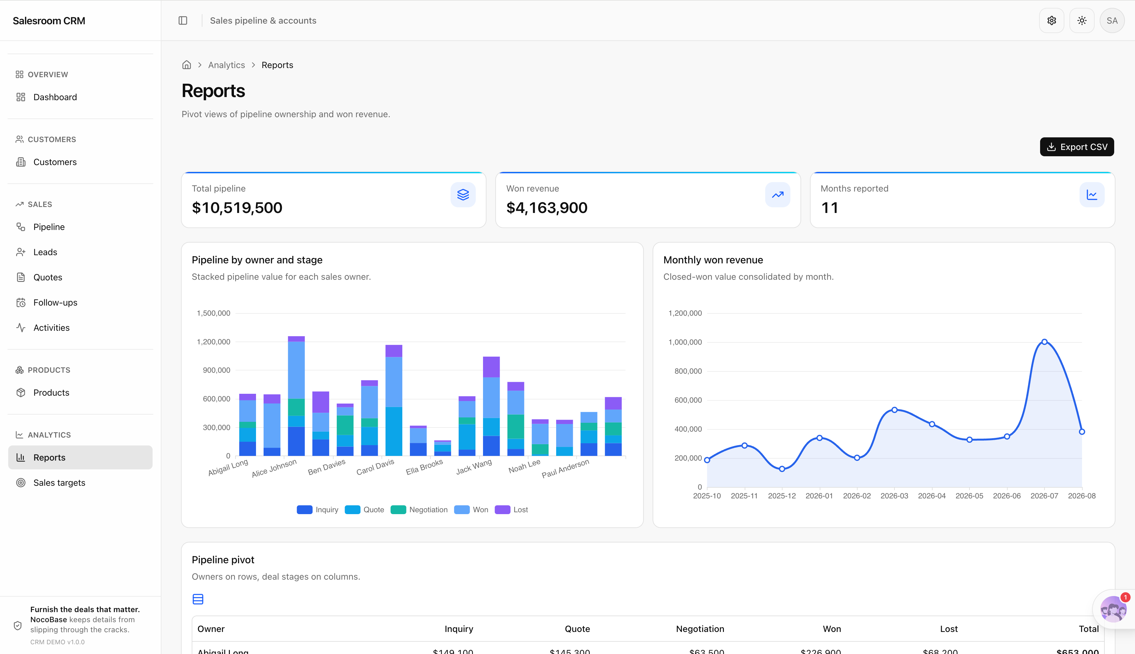Click the Follow-ups calendar clock icon

[x=21, y=303]
